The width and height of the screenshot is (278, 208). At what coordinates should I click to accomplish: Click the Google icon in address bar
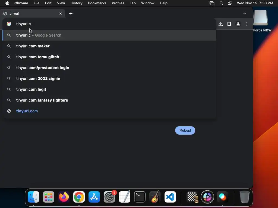pos(9,24)
